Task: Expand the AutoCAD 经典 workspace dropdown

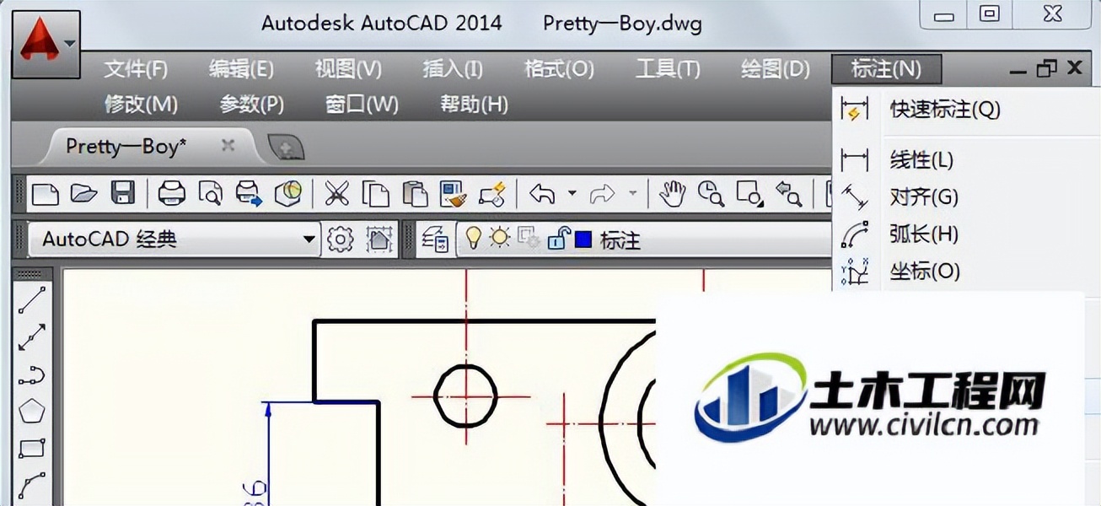Action: click(x=309, y=240)
